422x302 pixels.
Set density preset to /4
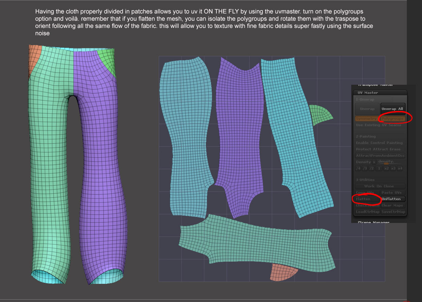pos(358,168)
